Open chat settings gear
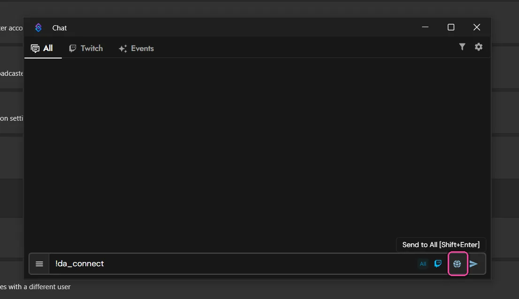 (x=479, y=47)
